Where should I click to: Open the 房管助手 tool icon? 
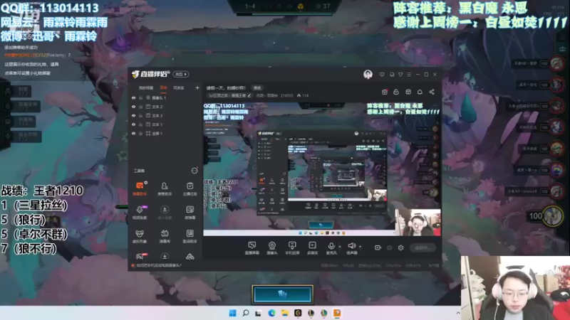click(165, 188)
